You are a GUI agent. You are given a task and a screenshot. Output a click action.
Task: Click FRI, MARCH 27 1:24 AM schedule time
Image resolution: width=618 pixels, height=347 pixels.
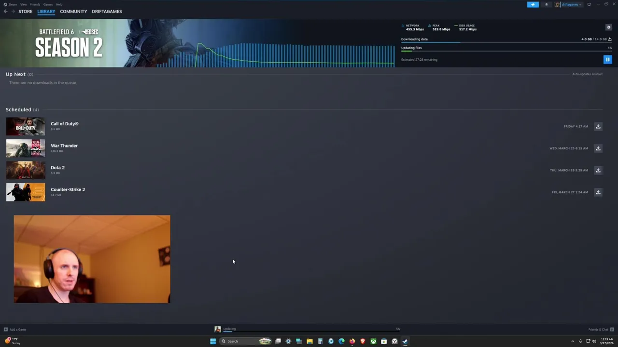(x=570, y=192)
